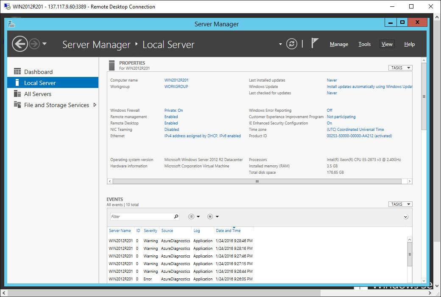Click Properties scrollbar left arrow
Screen dimensions: 441x297
[x=110, y=181]
